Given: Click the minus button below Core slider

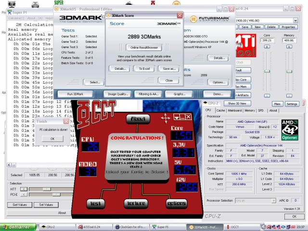Looking at the screenshot, I should tap(267, 96).
